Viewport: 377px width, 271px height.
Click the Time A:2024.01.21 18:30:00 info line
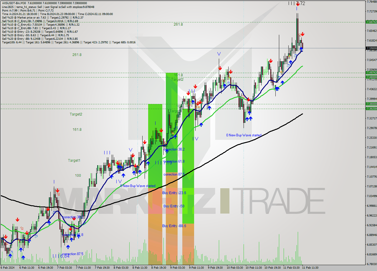click(x=57, y=14)
